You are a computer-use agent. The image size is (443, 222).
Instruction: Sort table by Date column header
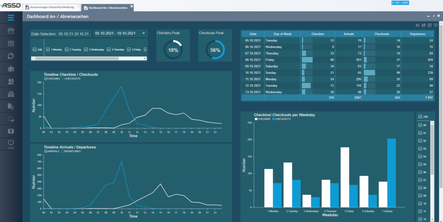253,34
